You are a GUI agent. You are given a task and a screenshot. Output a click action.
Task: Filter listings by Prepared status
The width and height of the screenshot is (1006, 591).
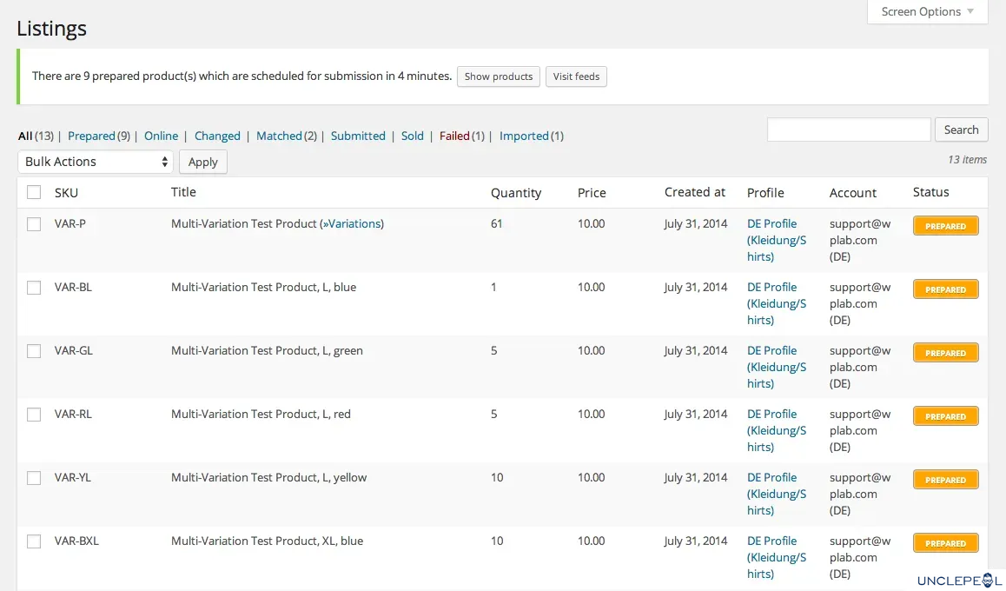[91, 136]
